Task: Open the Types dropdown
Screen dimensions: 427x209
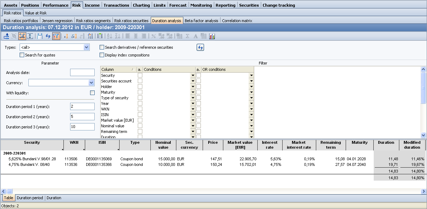Action: pos(86,47)
